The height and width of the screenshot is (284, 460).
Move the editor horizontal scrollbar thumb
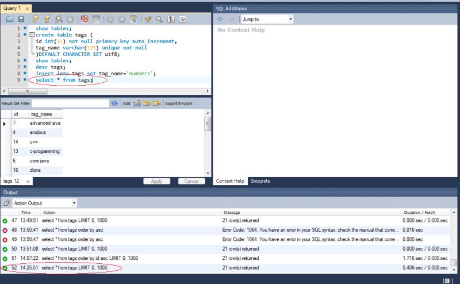(x=28, y=91)
